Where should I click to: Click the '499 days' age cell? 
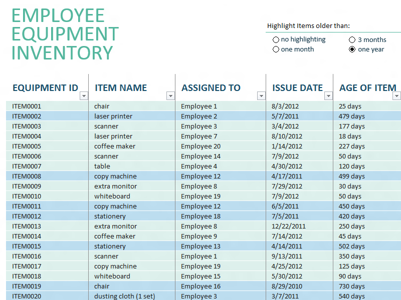click(x=367, y=176)
